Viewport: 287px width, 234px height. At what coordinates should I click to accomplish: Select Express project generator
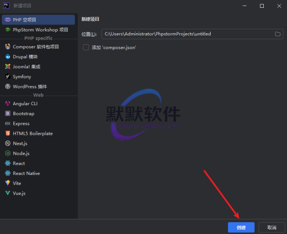pos(38,123)
